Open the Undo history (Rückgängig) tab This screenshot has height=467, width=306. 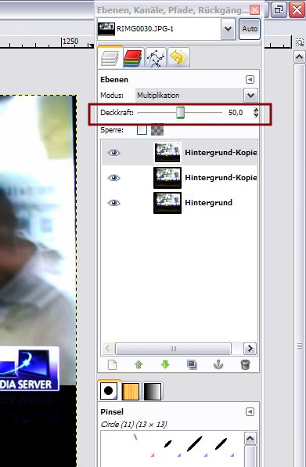(178, 57)
